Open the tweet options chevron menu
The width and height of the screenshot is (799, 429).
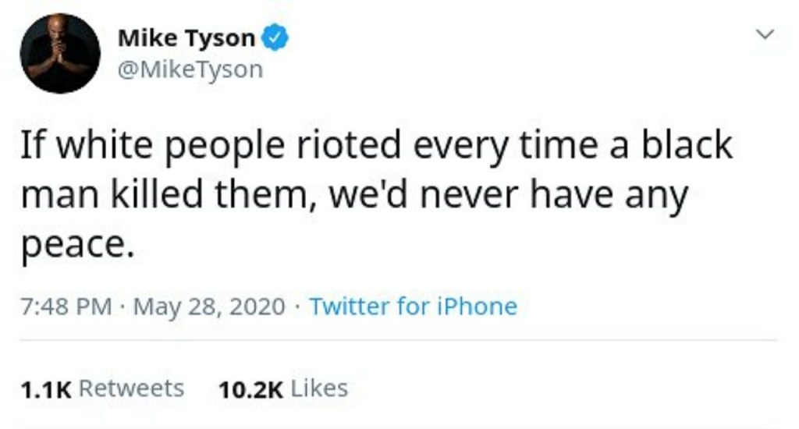[765, 34]
